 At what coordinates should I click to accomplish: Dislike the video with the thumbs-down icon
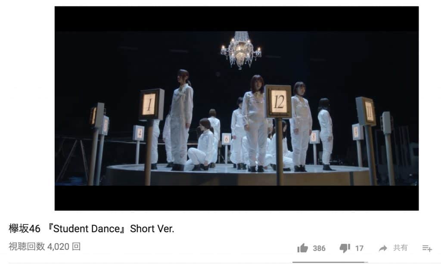[x=345, y=248]
